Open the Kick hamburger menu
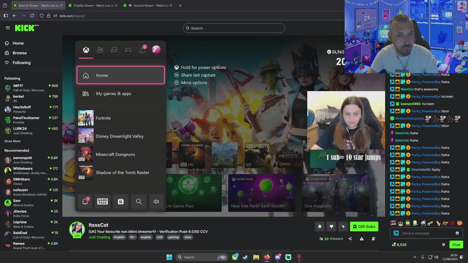468x263 pixels. 8,28
